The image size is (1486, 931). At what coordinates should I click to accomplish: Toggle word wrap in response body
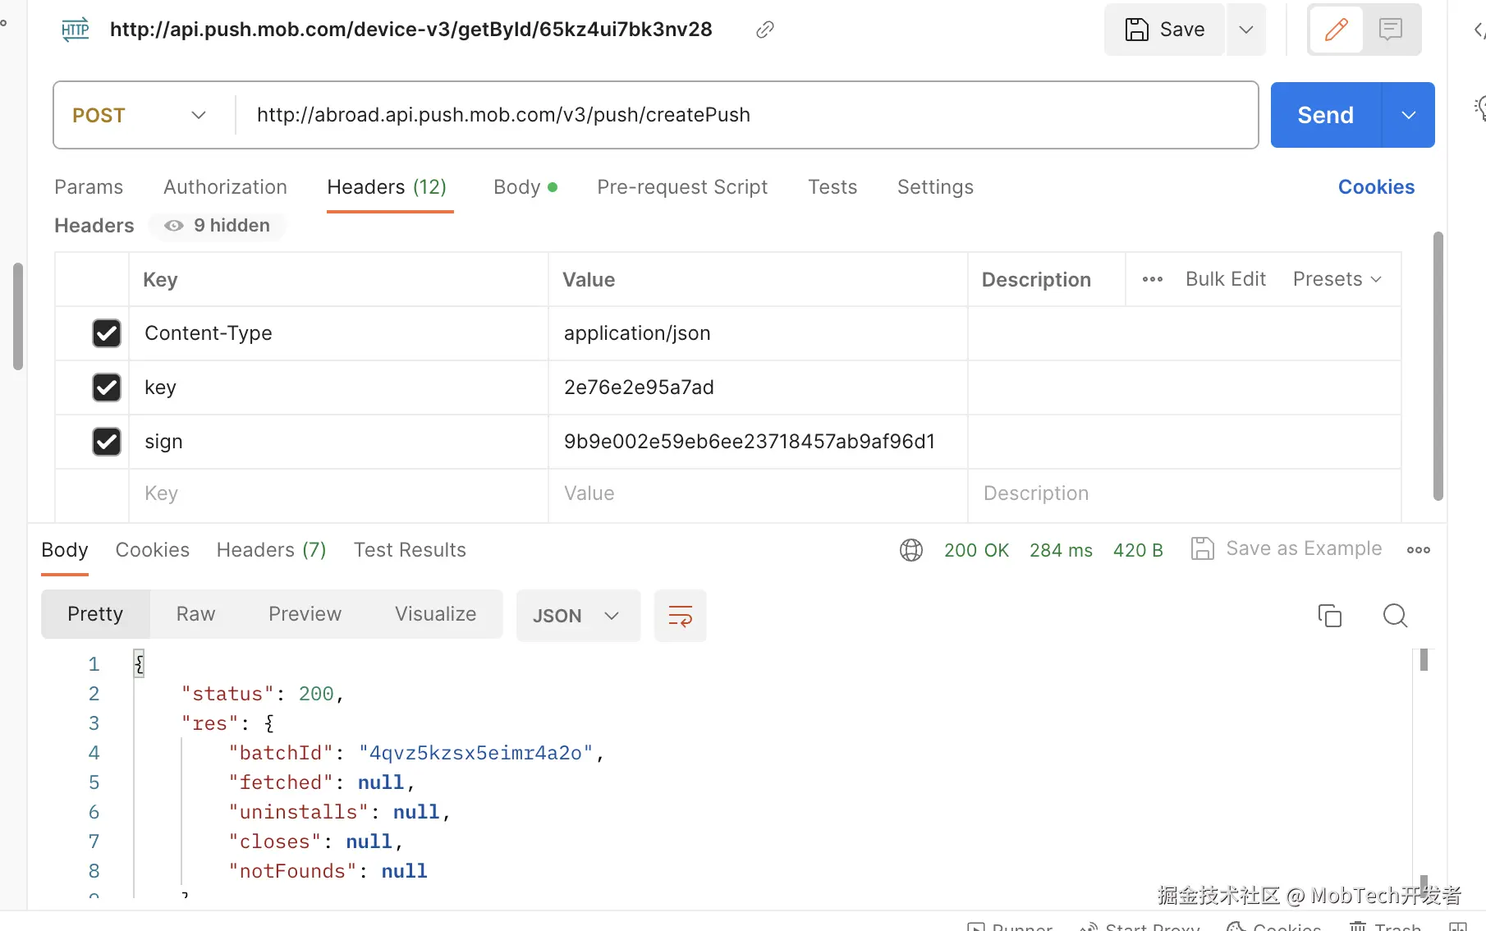680,616
